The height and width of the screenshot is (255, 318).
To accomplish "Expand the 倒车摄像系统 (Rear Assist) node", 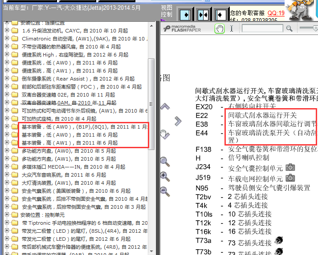I will coord(7,78).
